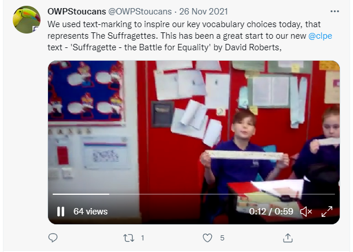This screenshot has width=353, height=252.
Task: Open the toucan profile avatar
Action: click(x=27, y=20)
